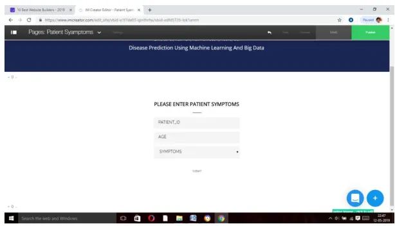
Task: Click the touch keyboard tray icon
Action: 365,218
